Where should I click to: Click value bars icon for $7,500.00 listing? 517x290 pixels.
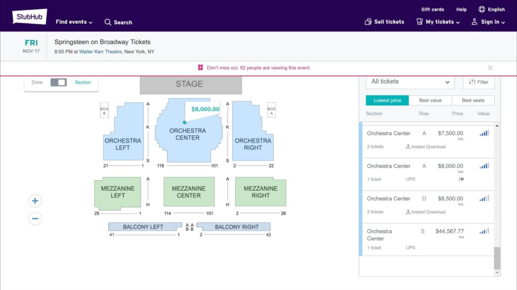click(x=484, y=133)
